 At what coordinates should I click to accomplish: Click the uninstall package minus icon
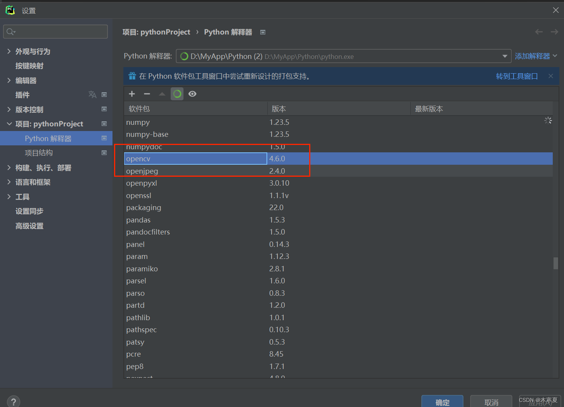147,94
